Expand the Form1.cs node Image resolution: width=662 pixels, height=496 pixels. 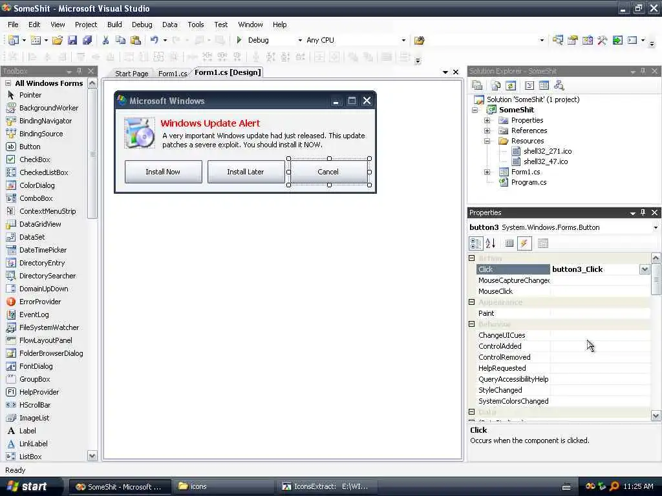pos(487,172)
